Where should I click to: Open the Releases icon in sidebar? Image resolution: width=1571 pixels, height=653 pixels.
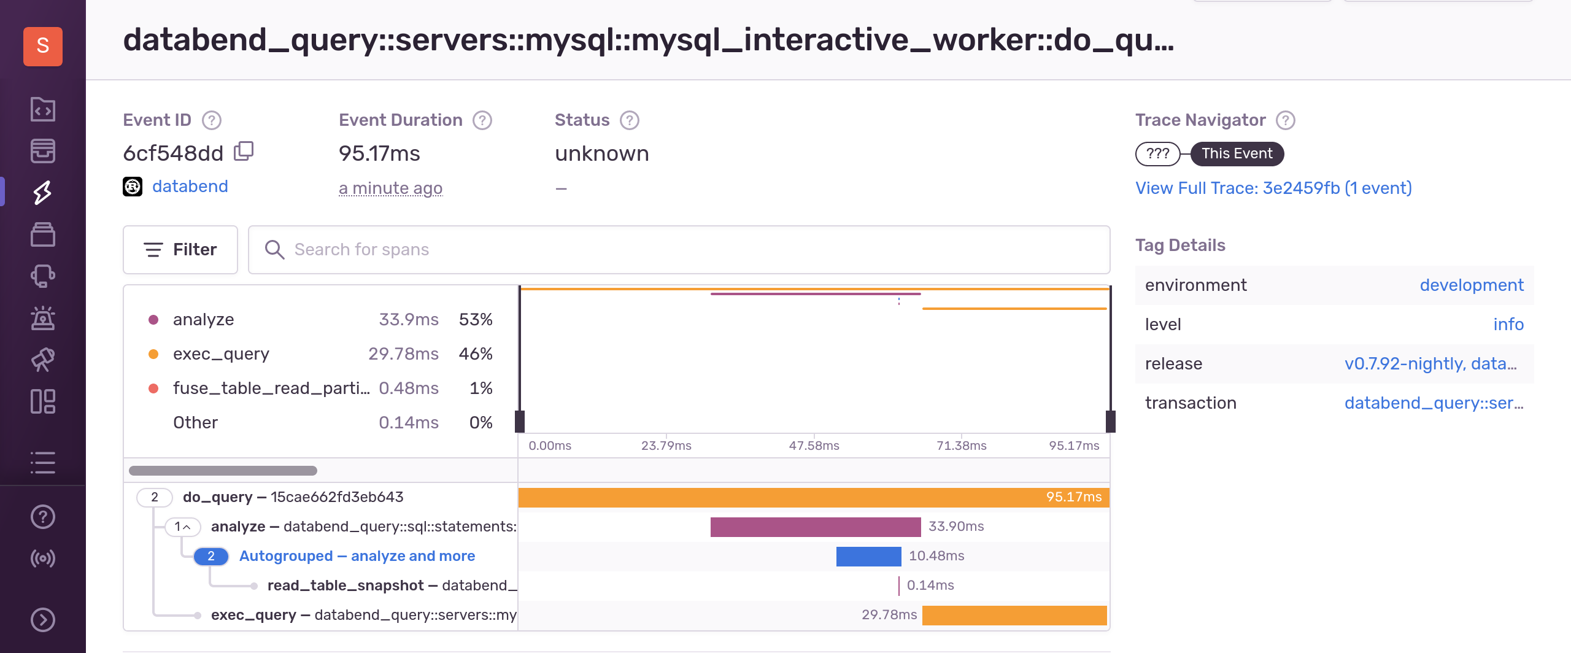point(42,234)
